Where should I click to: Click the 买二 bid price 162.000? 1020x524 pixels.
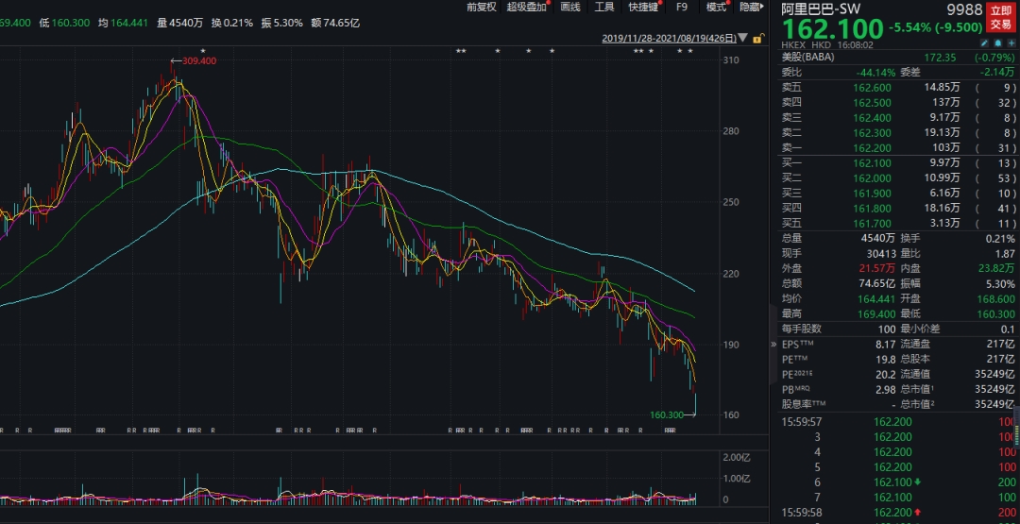pos(873,177)
